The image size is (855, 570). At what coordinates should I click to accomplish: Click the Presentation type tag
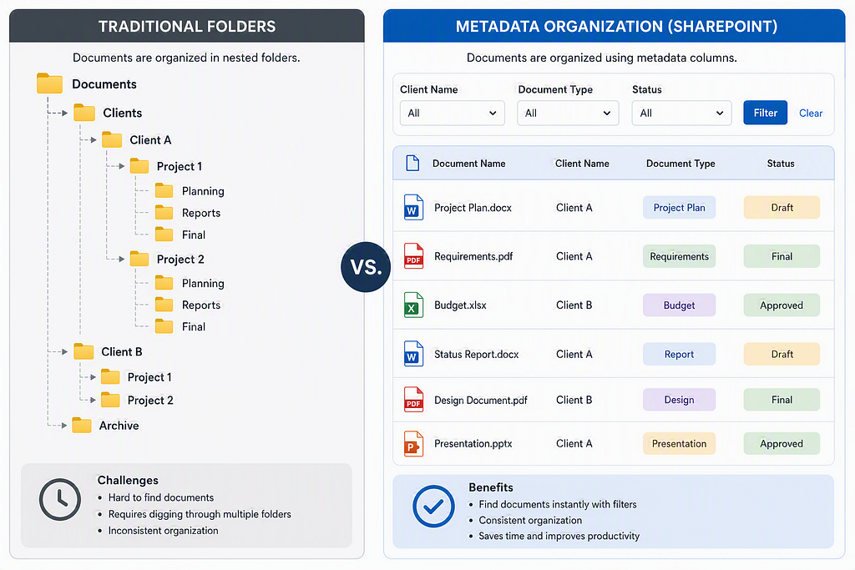pos(679,444)
